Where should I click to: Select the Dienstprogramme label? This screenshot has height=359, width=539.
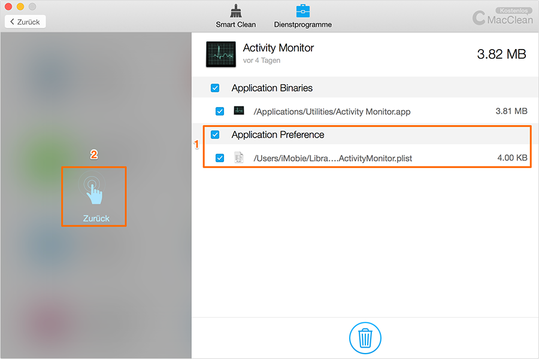pyautogui.click(x=303, y=25)
